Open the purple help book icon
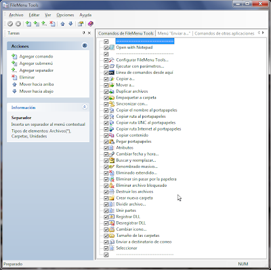Viewport: 271px width, 270px height. tap(91, 24)
